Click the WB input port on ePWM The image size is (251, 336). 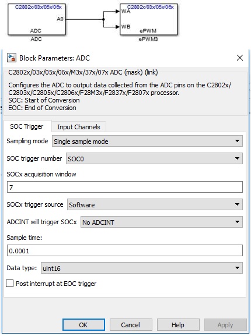125,27
